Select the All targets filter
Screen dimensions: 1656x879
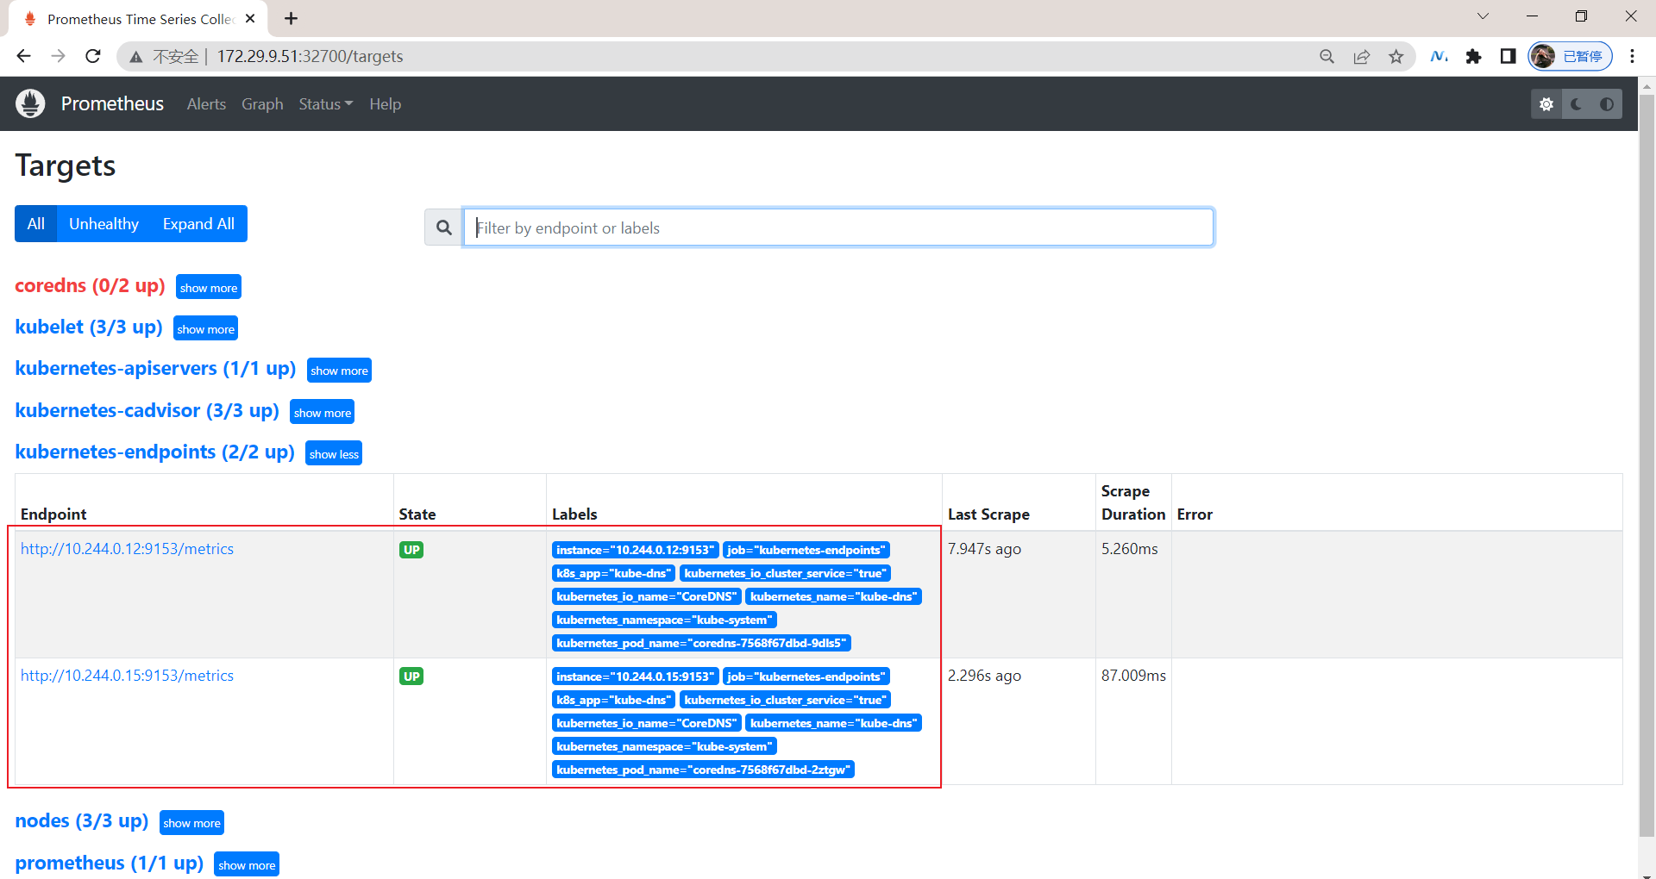click(35, 224)
